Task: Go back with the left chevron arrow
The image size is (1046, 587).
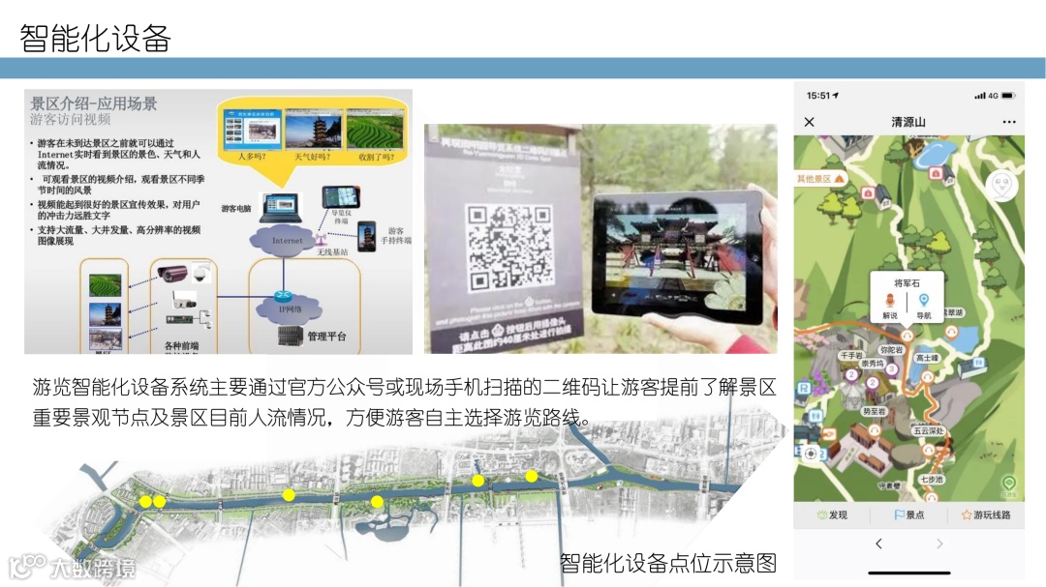Action: coord(878,543)
